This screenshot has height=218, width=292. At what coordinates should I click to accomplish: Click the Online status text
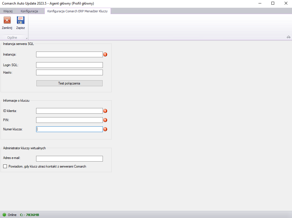tap(12, 215)
